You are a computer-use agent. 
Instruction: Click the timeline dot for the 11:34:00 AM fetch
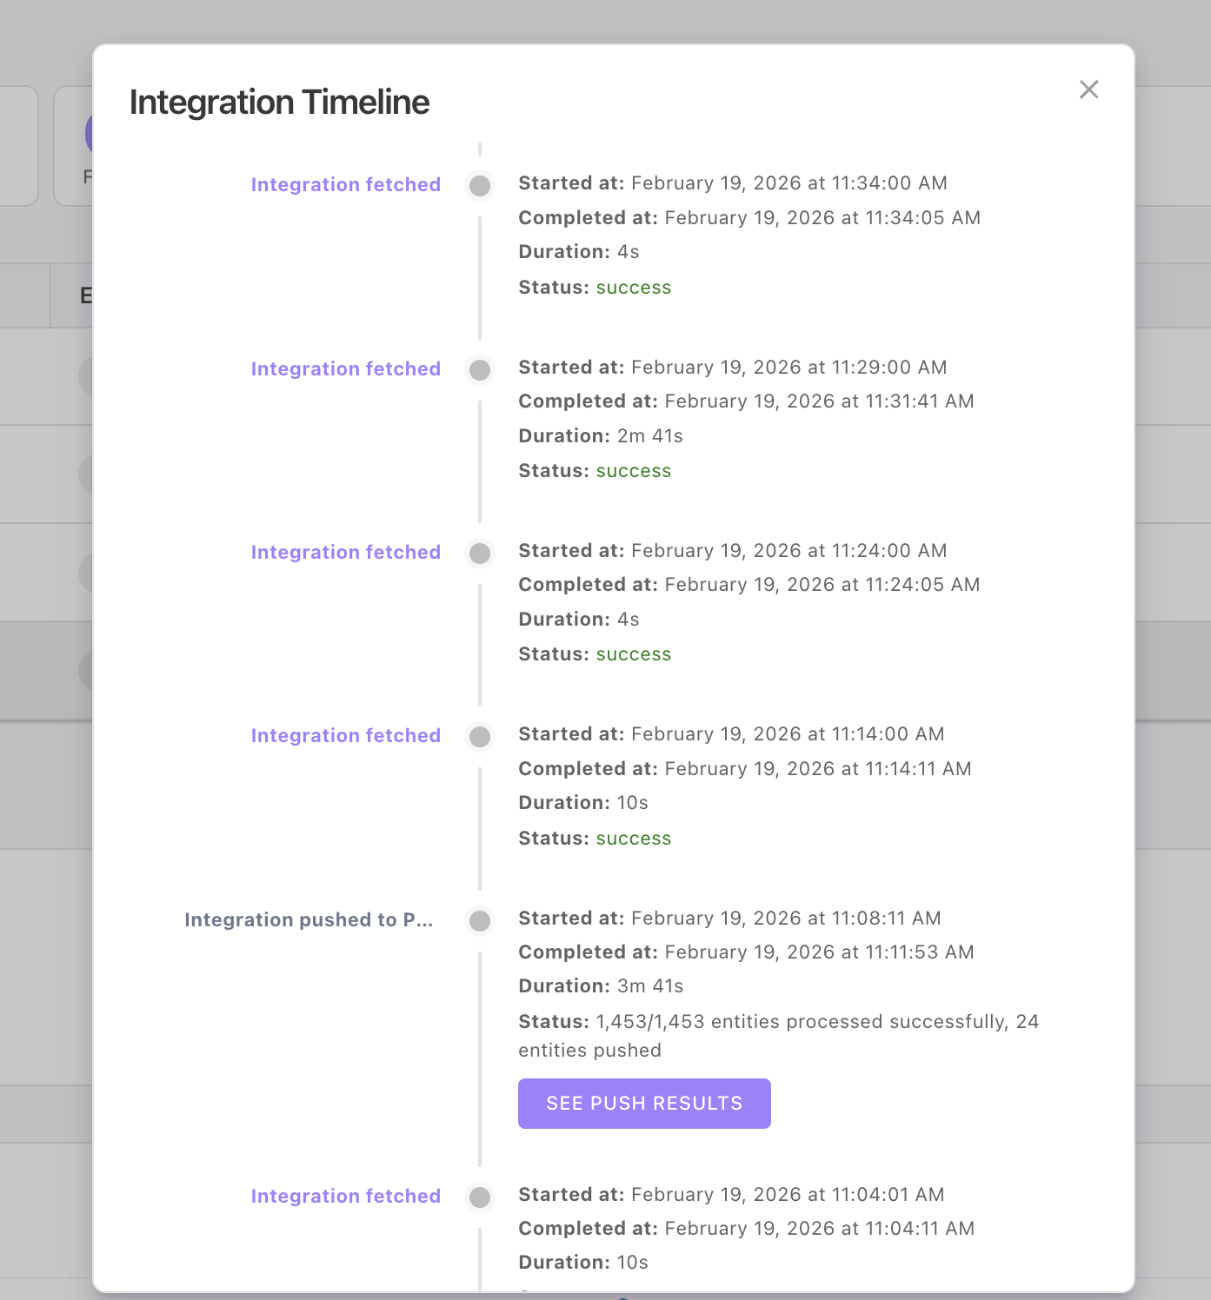point(480,186)
